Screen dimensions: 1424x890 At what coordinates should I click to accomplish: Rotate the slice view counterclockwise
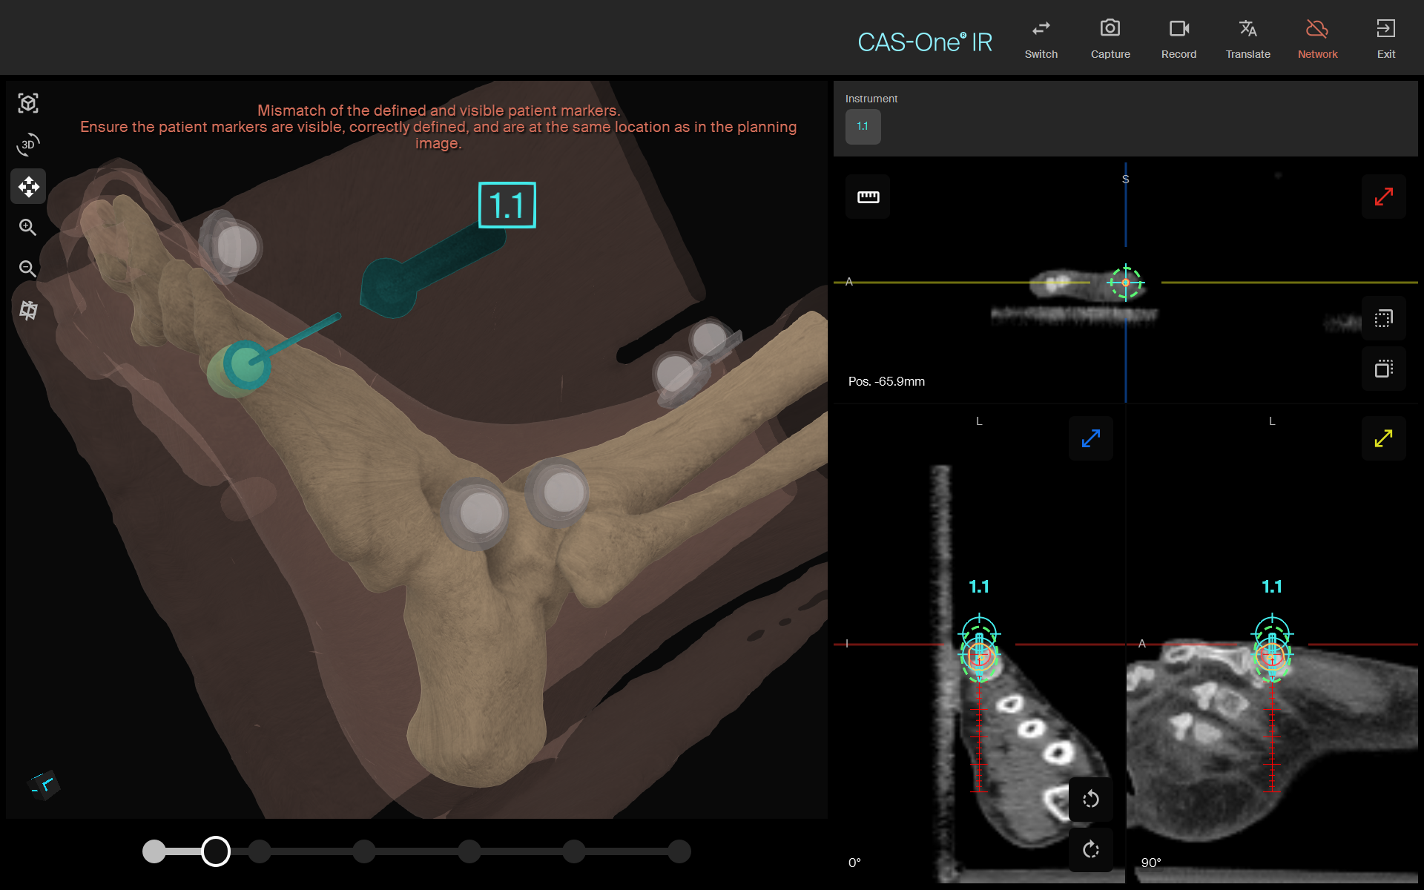coord(1090,799)
